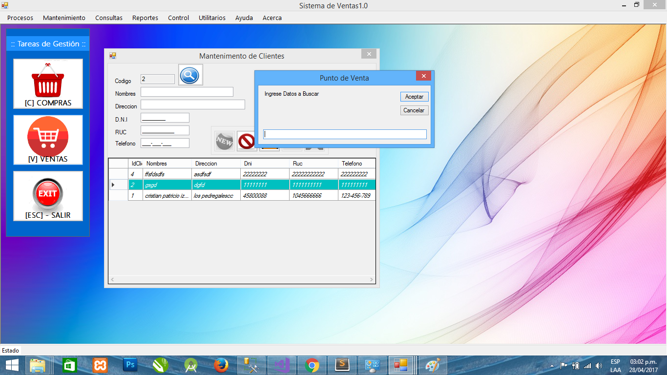667x375 pixels.
Task: Close the Punto de Venta dialog
Action: click(x=423, y=76)
